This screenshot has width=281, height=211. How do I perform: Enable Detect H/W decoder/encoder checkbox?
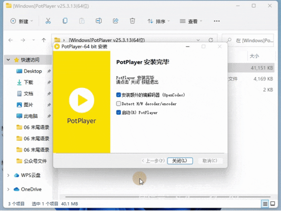click(119, 104)
